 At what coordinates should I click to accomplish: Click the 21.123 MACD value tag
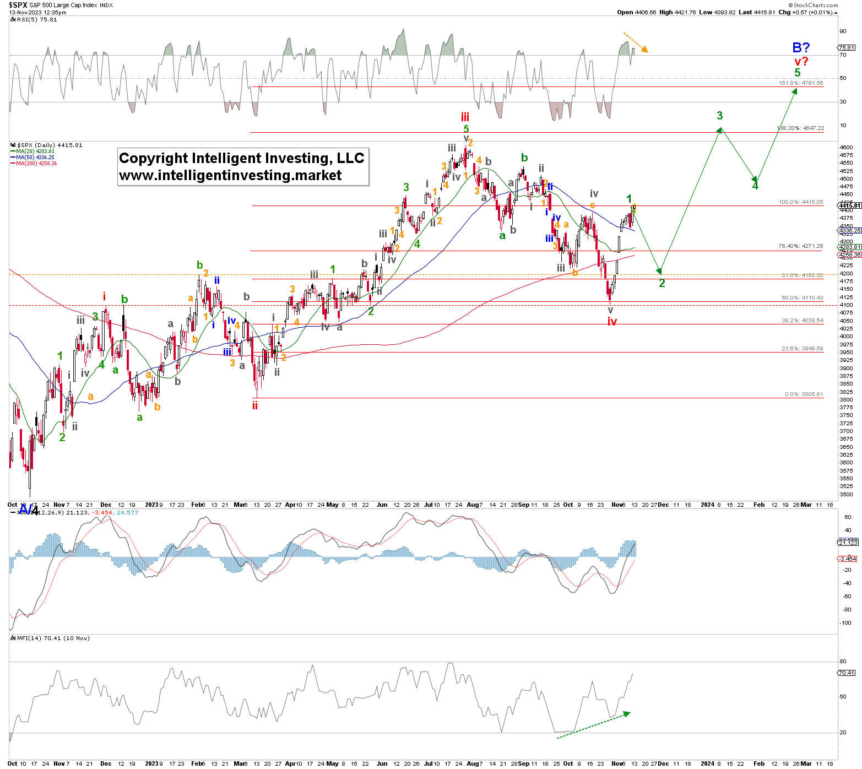(848, 543)
